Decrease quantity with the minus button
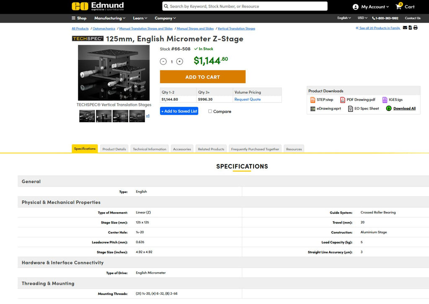The width and height of the screenshot is (429, 304). click(x=163, y=62)
